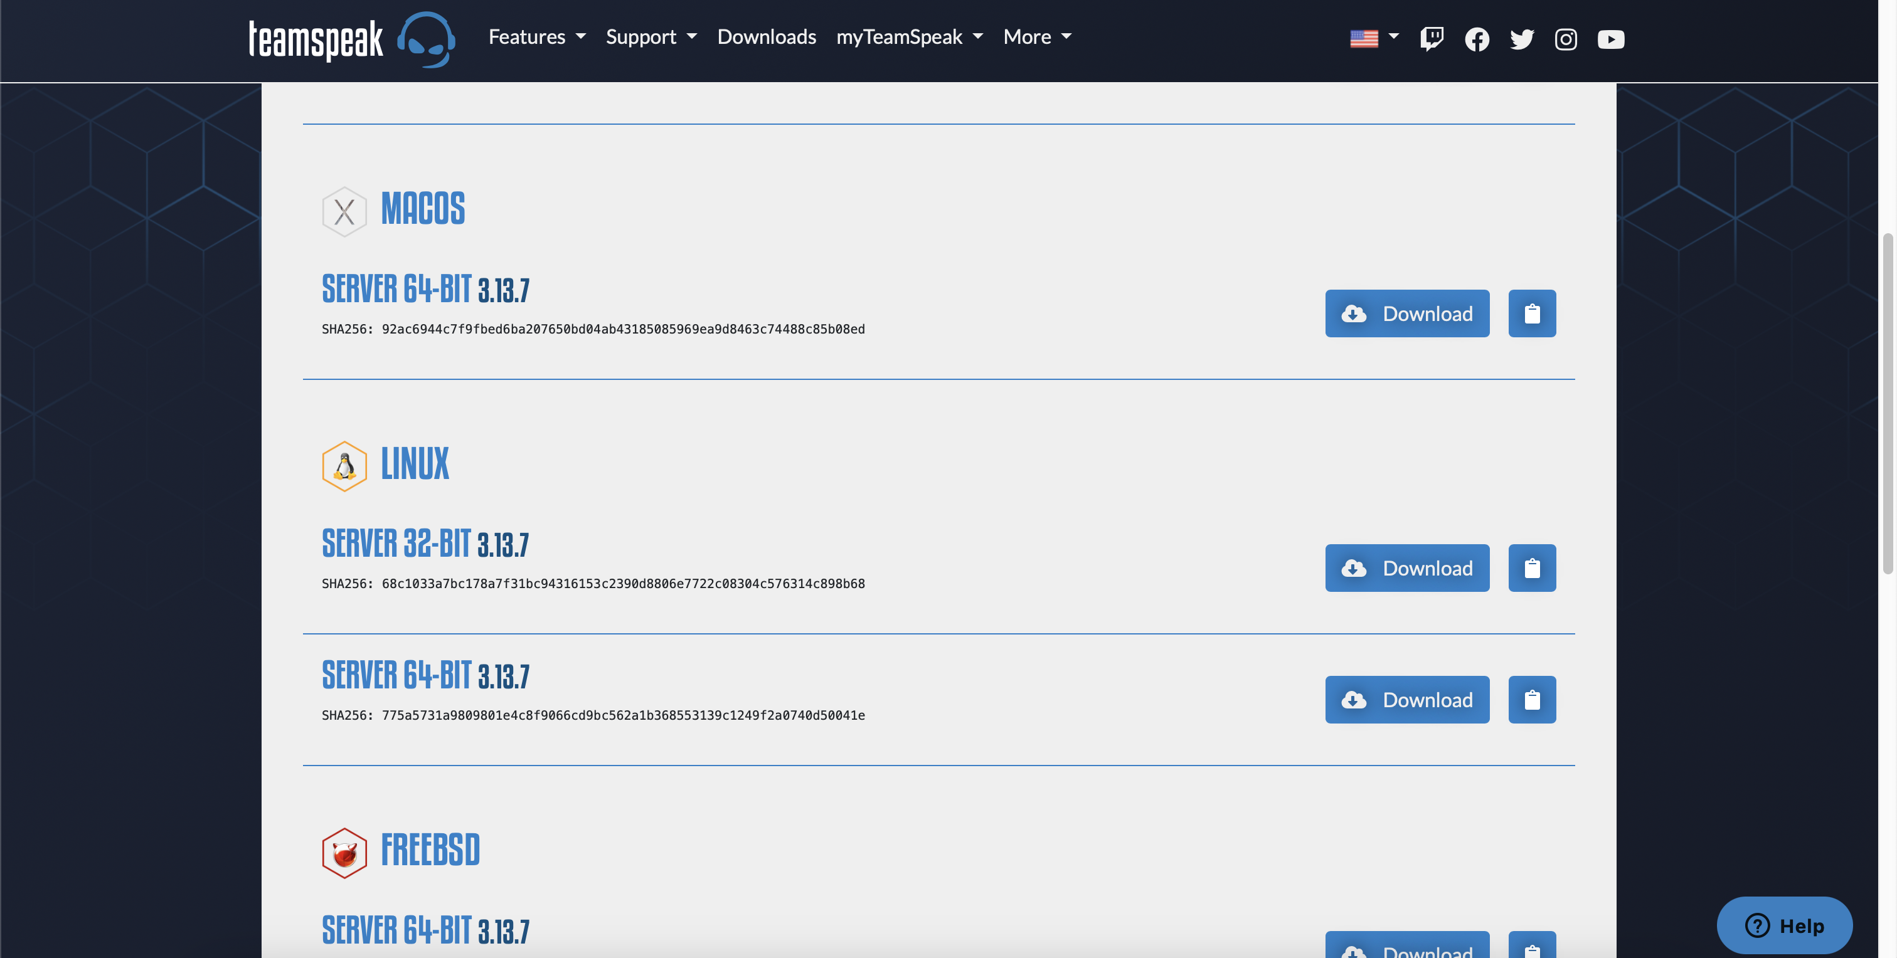Click Linux 'SERVER 32-BIT 3.13.7' title

click(425, 543)
